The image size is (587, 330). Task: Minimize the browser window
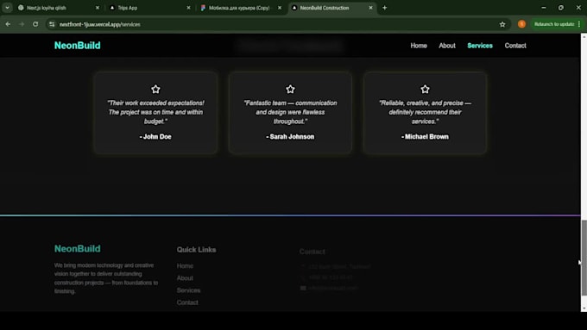point(544,8)
